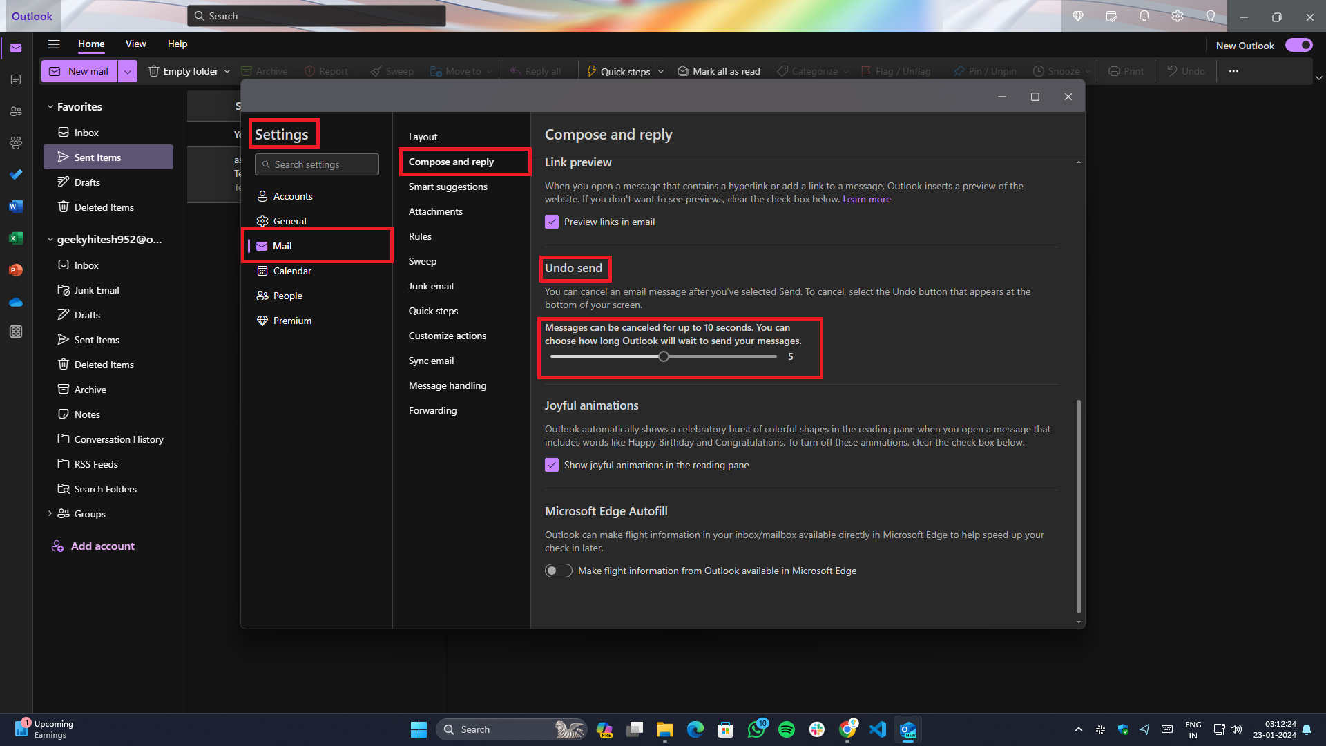Select the Mail settings category
This screenshot has width=1326, height=746.
click(x=317, y=246)
